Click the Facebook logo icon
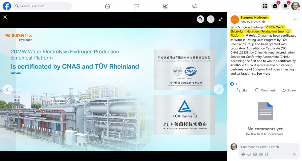This screenshot has height=161, width=302. 7,6
